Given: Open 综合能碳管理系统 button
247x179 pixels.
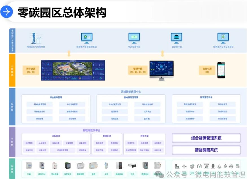Looking at the screenshot, I should 206,138.
